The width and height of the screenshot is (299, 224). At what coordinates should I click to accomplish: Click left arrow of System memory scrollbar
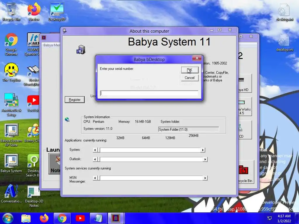(95, 150)
